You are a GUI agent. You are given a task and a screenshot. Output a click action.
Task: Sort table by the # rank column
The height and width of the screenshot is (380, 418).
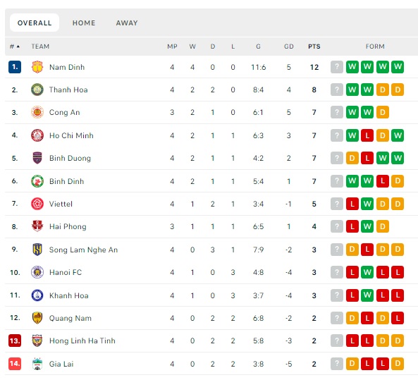pyautogui.click(x=15, y=47)
